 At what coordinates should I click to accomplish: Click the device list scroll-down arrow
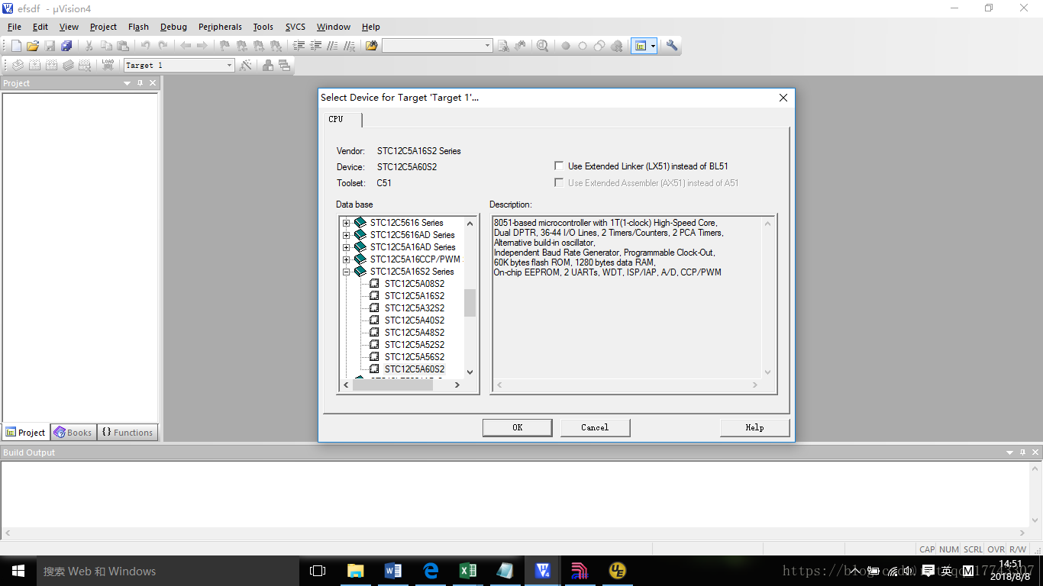point(470,372)
